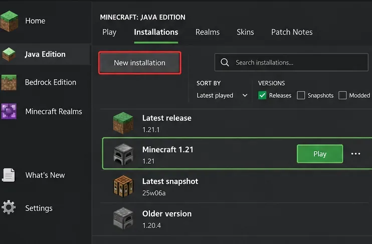Click the Java Edition grass block icon
The width and height of the screenshot is (372, 244).
[9, 54]
